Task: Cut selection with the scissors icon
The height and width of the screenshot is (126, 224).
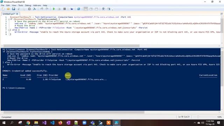Action: [x=19, y=9]
